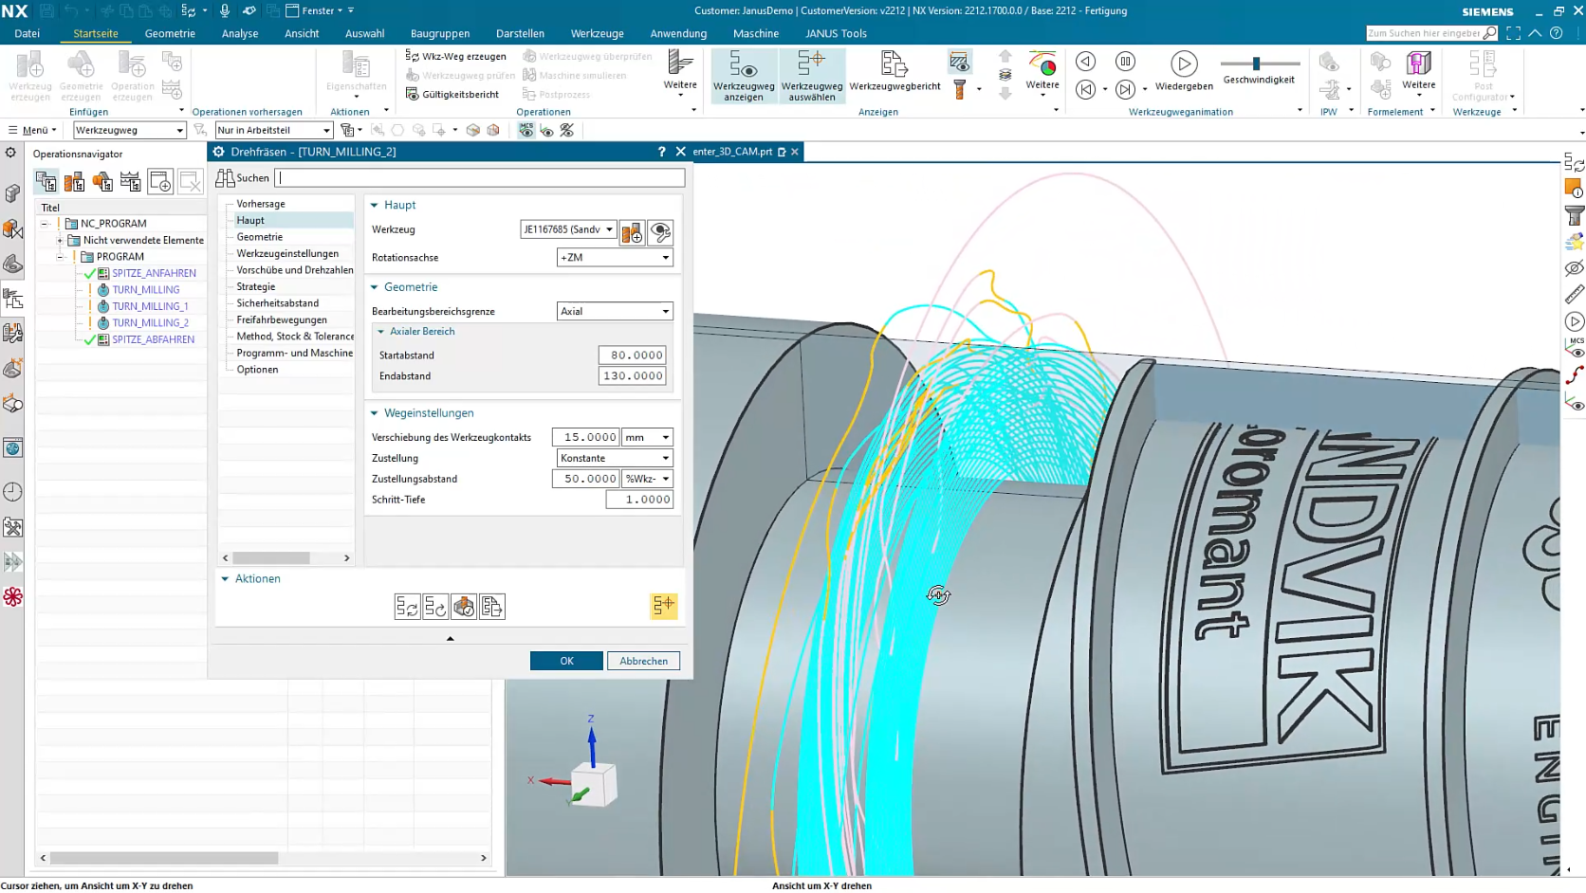Click the Wiedergeben play button
The image size is (1586, 893).
click(x=1184, y=64)
